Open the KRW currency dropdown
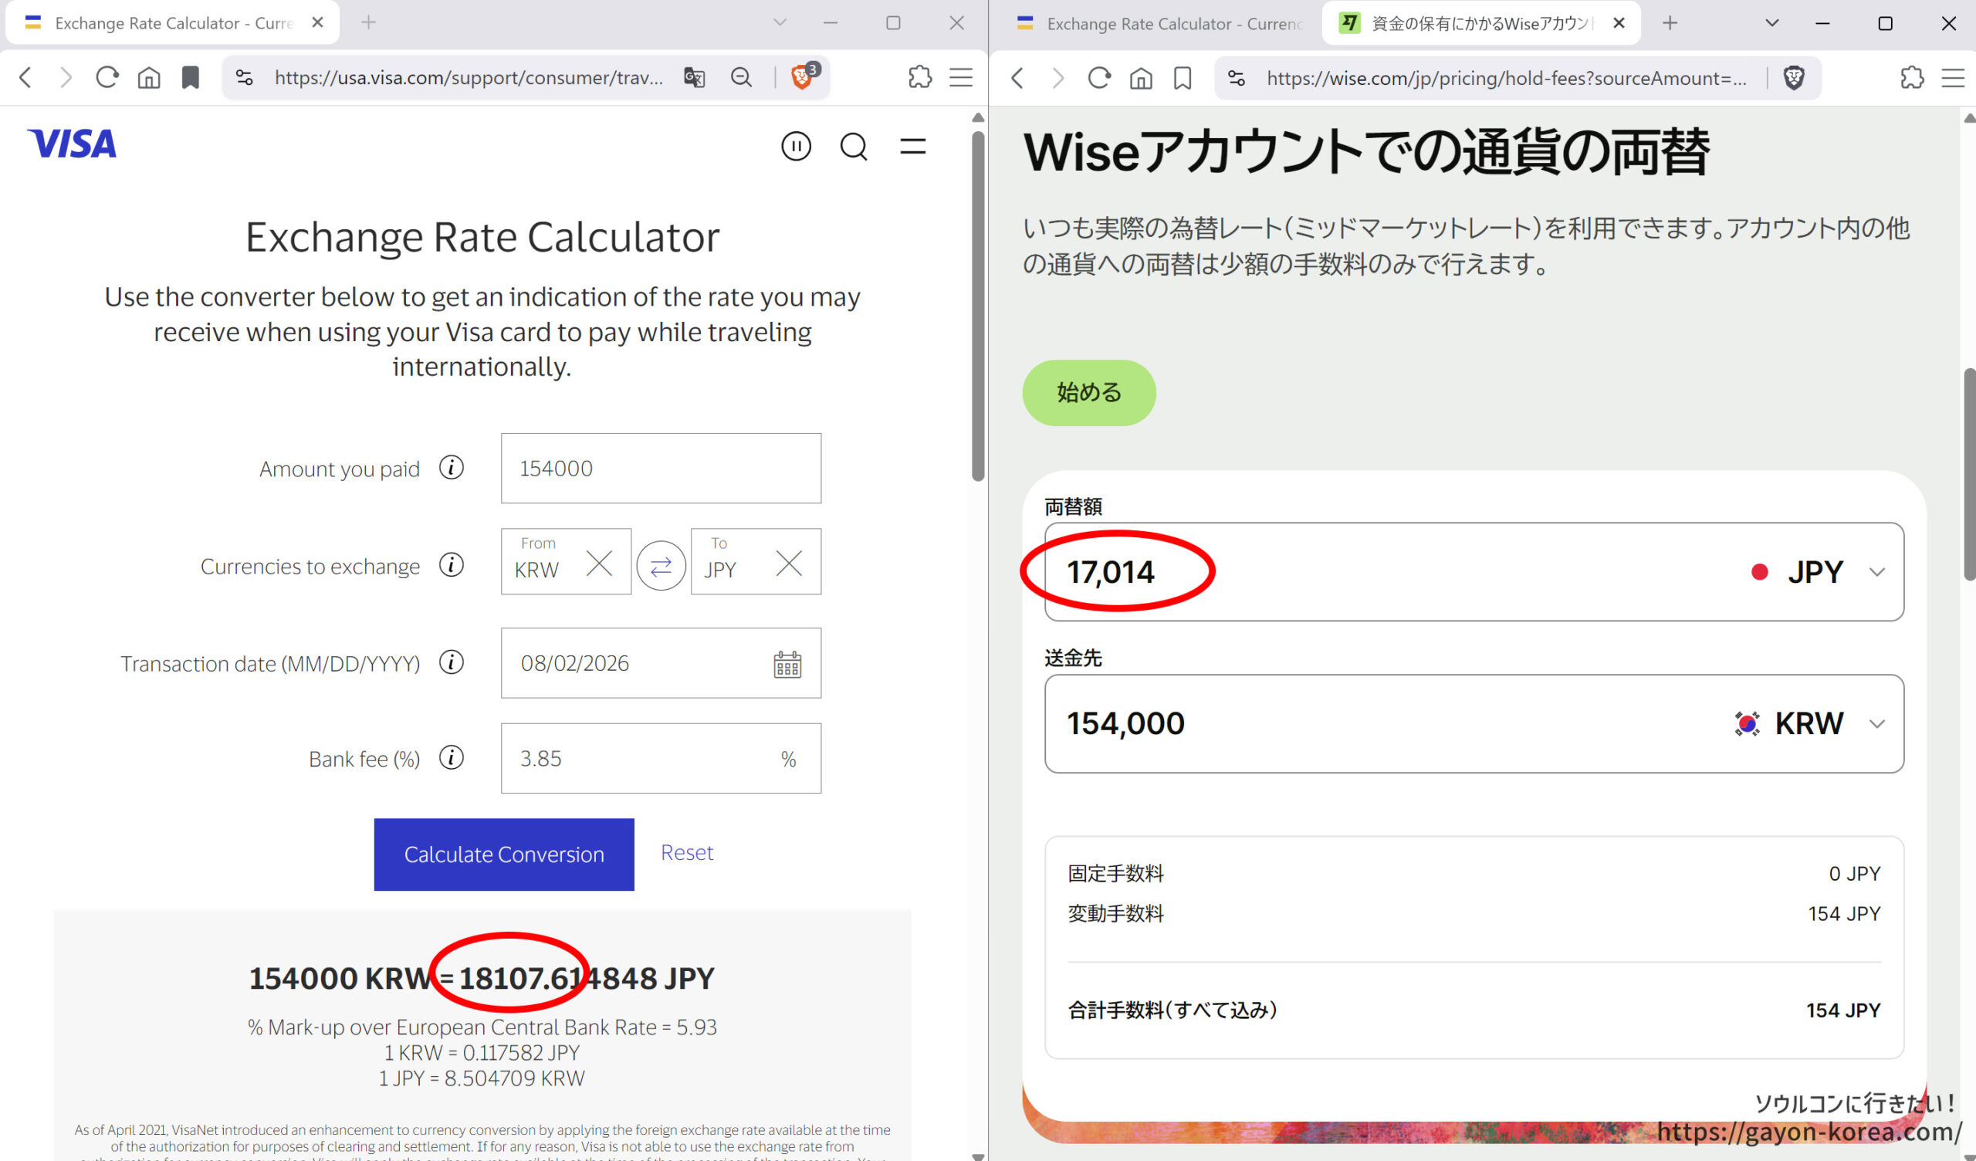 point(1810,723)
